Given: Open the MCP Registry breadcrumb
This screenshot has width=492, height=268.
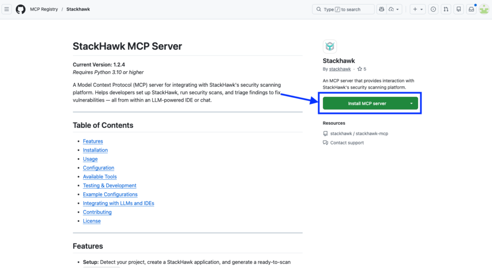Looking at the screenshot, I should 44,10.
